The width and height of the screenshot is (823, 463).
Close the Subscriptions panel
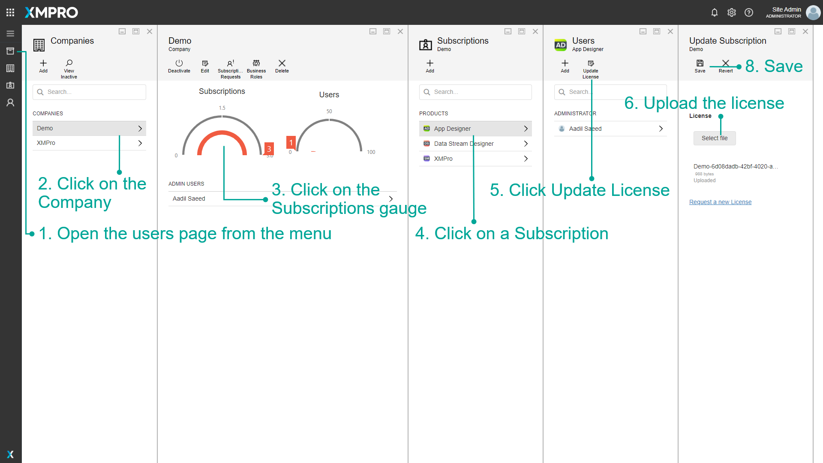pyautogui.click(x=535, y=31)
